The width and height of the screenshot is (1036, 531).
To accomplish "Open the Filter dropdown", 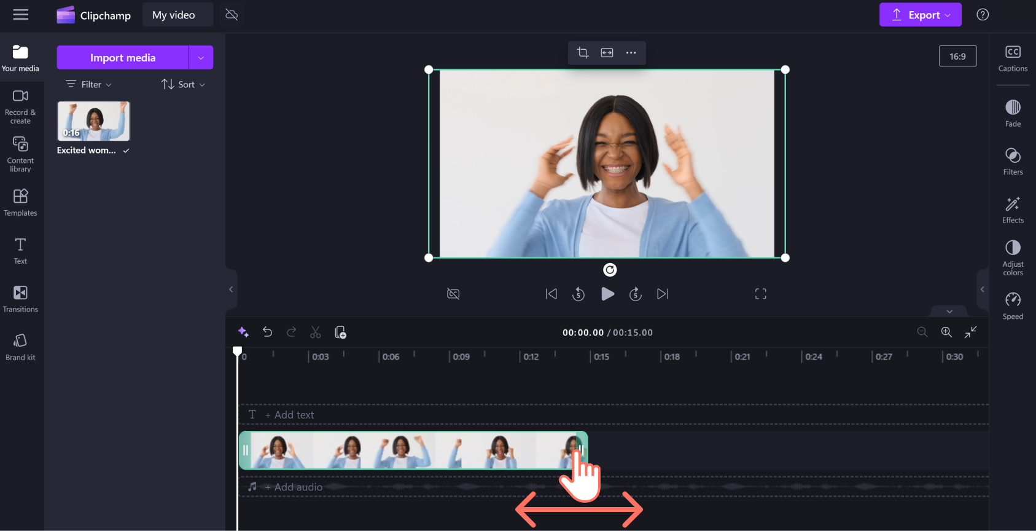I will pos(89,84).
